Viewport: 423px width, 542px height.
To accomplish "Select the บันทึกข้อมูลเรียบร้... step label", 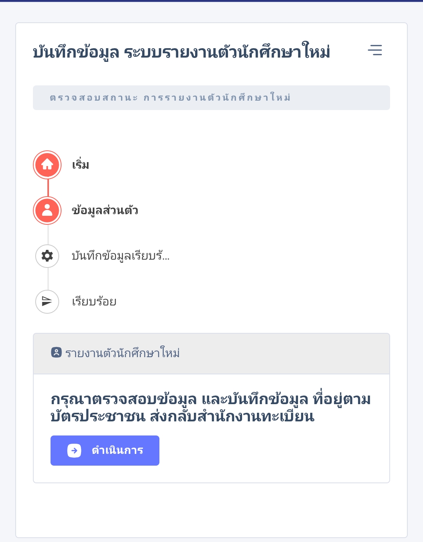I will click(121, 256).
